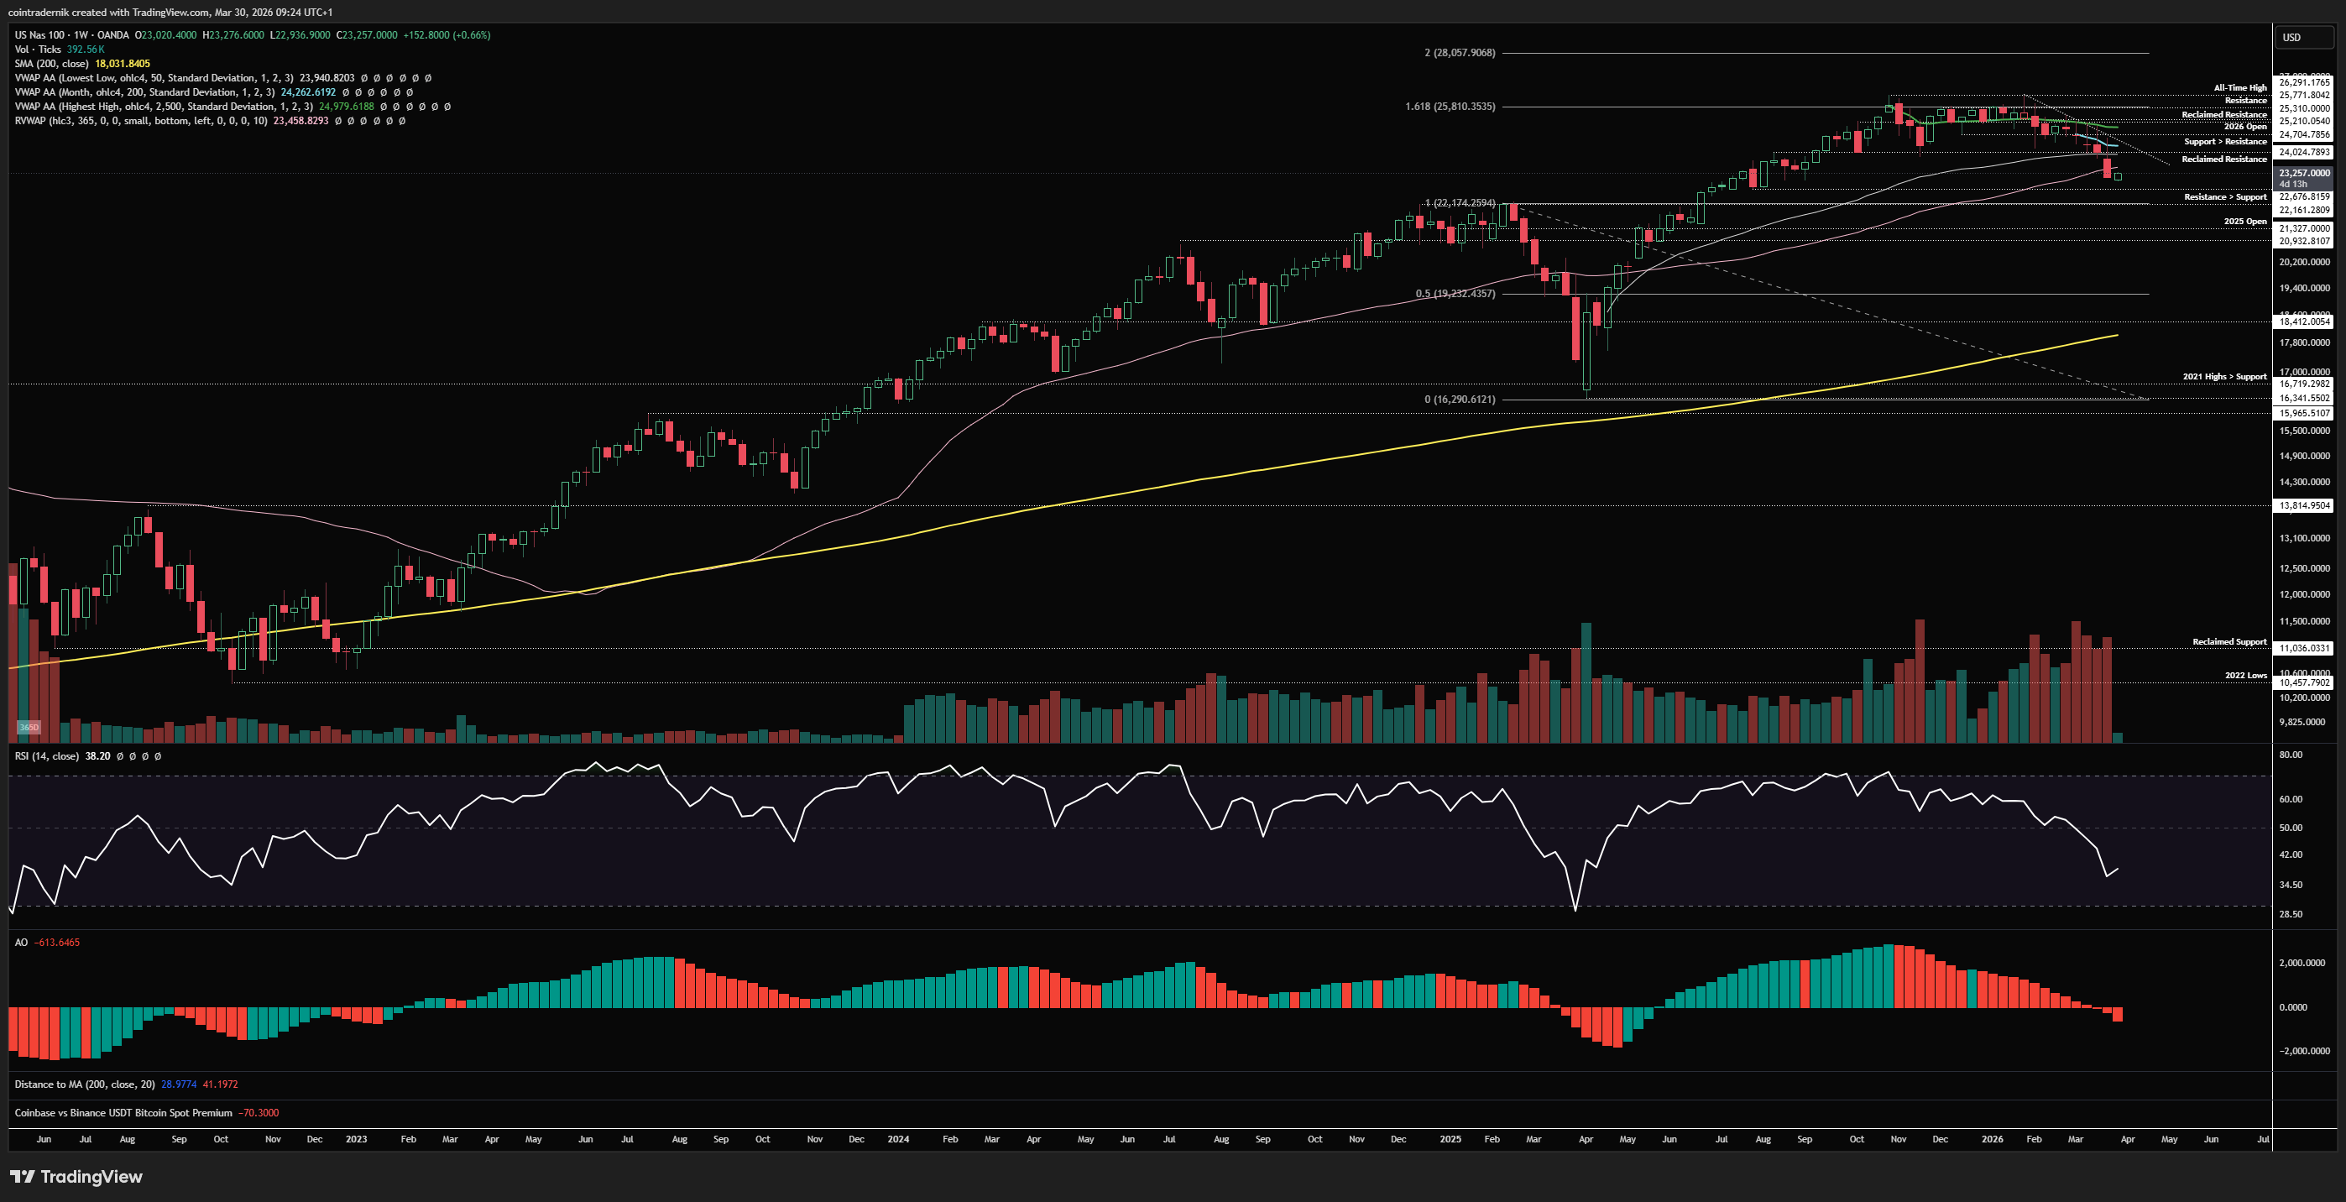Click the RSI (14, close) pane label
This screenshot has width=2346, height=1202.
tap(46, 755)
